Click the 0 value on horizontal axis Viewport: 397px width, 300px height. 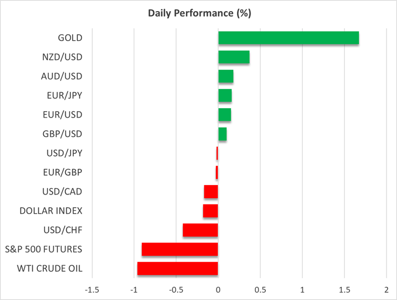click(x=218, y=289)
